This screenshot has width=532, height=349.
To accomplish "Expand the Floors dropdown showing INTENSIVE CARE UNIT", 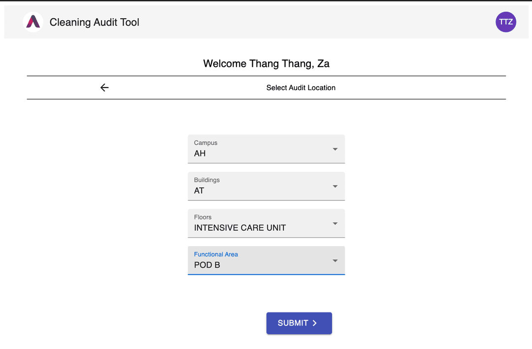I will [x=266, y=223].
